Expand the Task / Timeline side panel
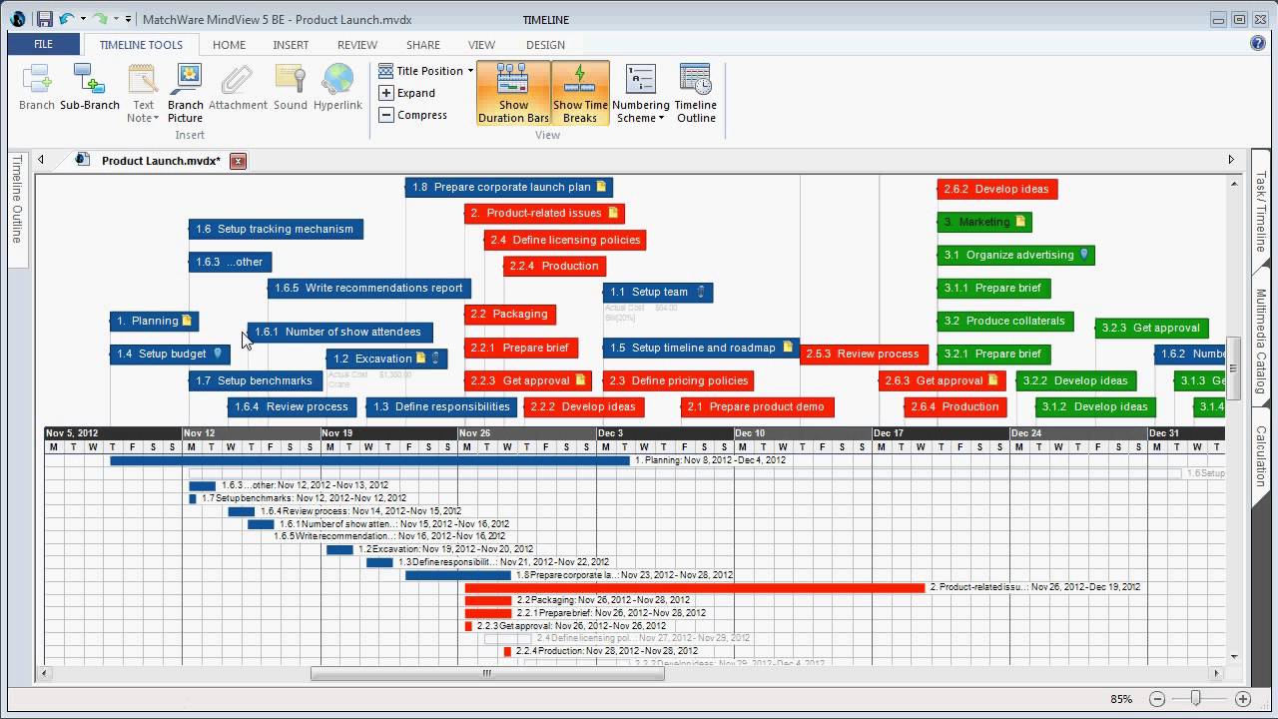The width and height of the screenshot is (1278, 719). pyautogui.click(x=1261, y=211)
